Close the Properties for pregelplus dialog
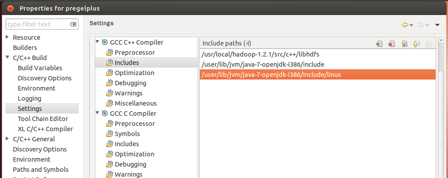448x178 pixels. coord(11,8)
